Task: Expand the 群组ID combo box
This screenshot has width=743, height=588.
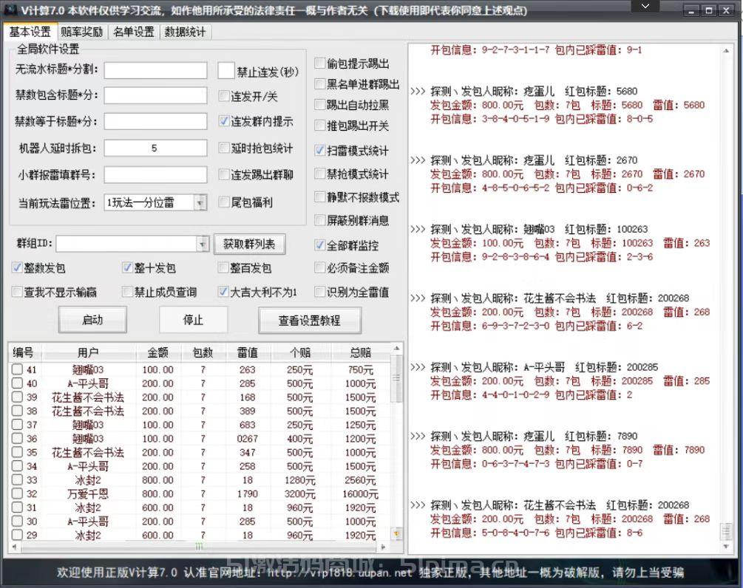Action: pyautogui.click(x=203, y=244)
